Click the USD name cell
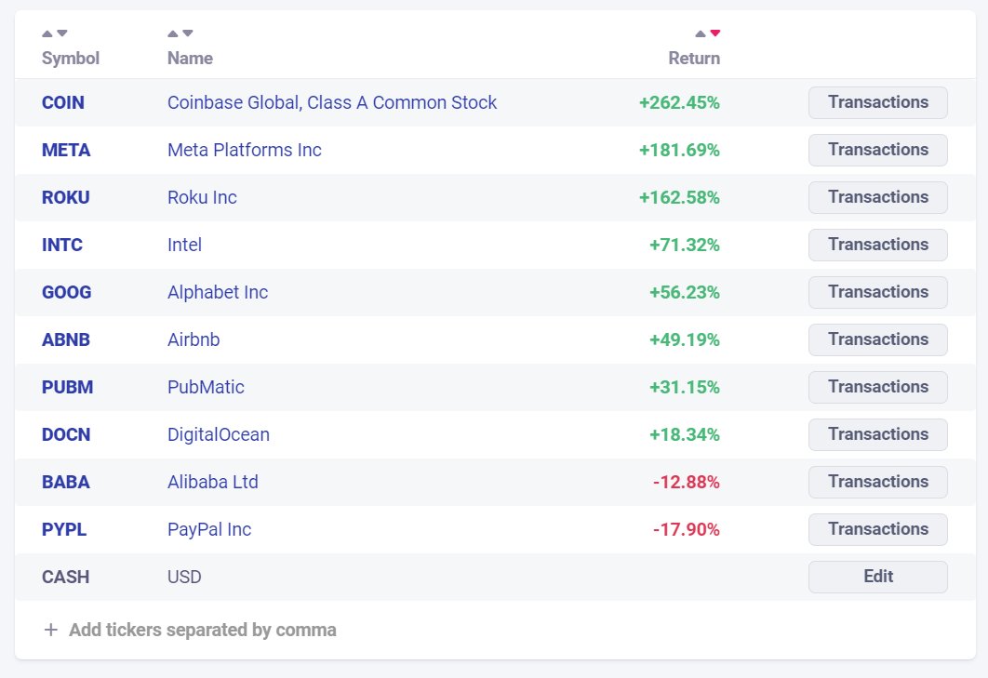This screenshot has width=988, height=678. 184,577
